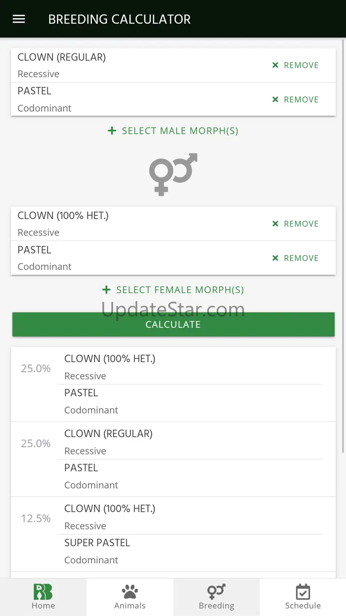Remove female Pastel morph

(x=295, y=258)
